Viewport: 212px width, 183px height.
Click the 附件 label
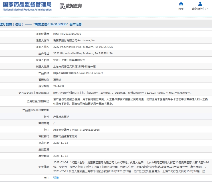(47, 117)
